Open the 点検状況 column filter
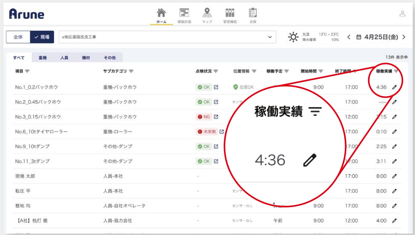The height and width of the screenshot is (235, 415). 216,71
